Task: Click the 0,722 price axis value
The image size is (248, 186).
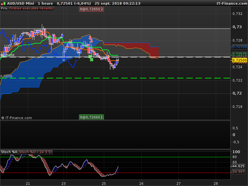Action: [237, 80]
